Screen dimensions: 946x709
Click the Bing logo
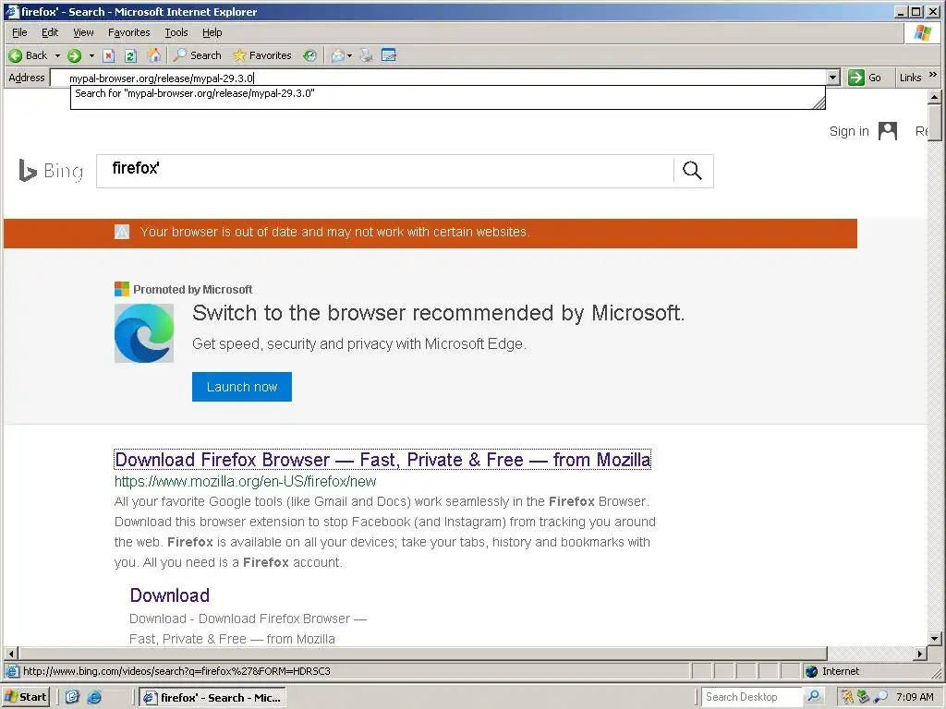click(x=51, y=171)
